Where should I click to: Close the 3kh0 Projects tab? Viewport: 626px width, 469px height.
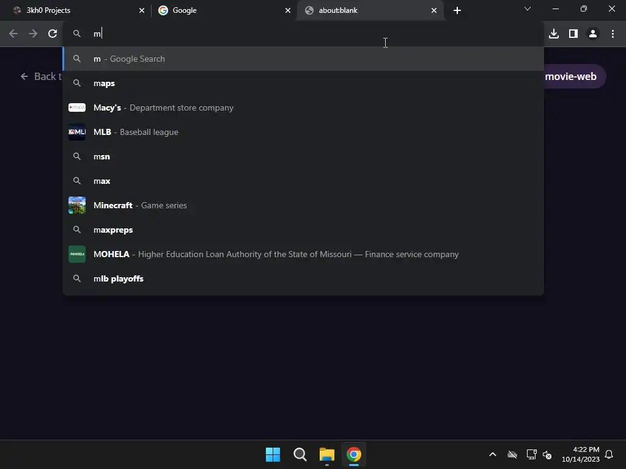142,10
